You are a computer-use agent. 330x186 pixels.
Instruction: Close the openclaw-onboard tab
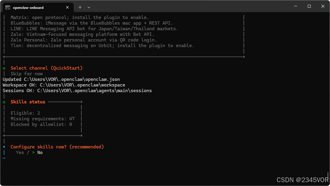tap(67, 7)
